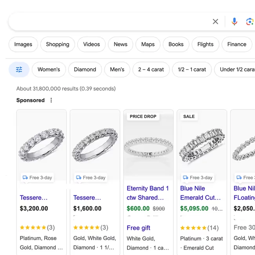The height and width of the screenshot is (255, 255).
Task: Apply the 1/2 – 1 carat filter chip
Action: 192,69
